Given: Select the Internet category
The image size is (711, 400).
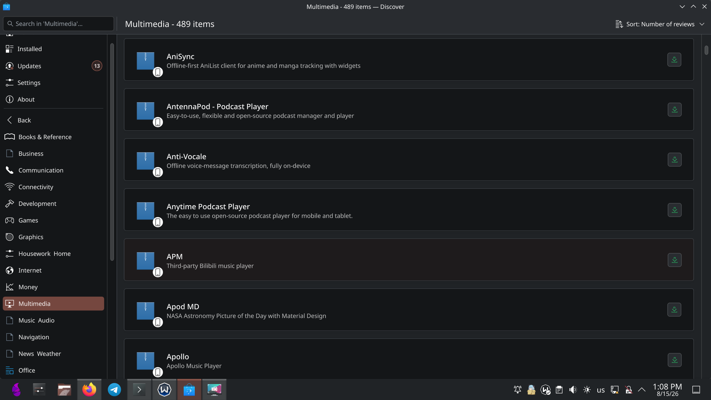Looking at the screenshot, I should click(53, 270).
